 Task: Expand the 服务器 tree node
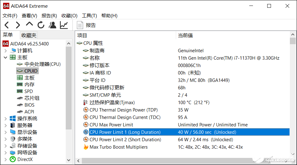(x=6, y=125)
